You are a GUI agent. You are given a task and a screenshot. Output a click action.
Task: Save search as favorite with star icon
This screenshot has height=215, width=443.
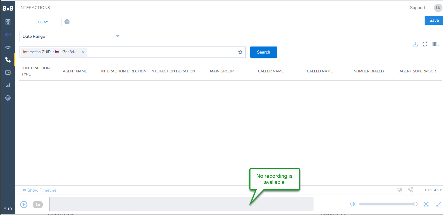coord(240,52)
